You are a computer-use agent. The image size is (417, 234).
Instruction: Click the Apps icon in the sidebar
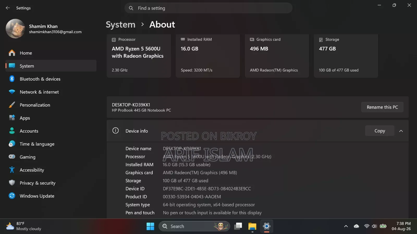12,118
